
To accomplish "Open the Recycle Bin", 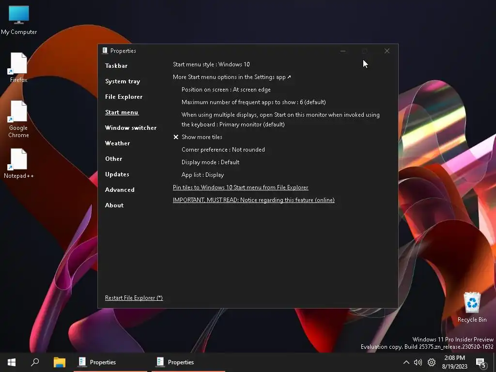I will pyautogui.click(x=472, y=307).
